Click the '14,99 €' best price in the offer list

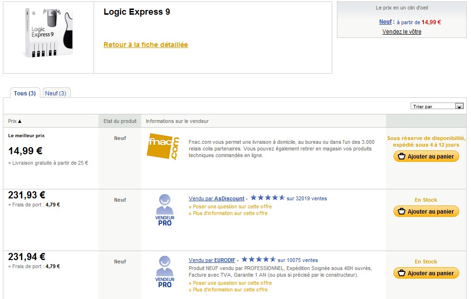(25, 151)
